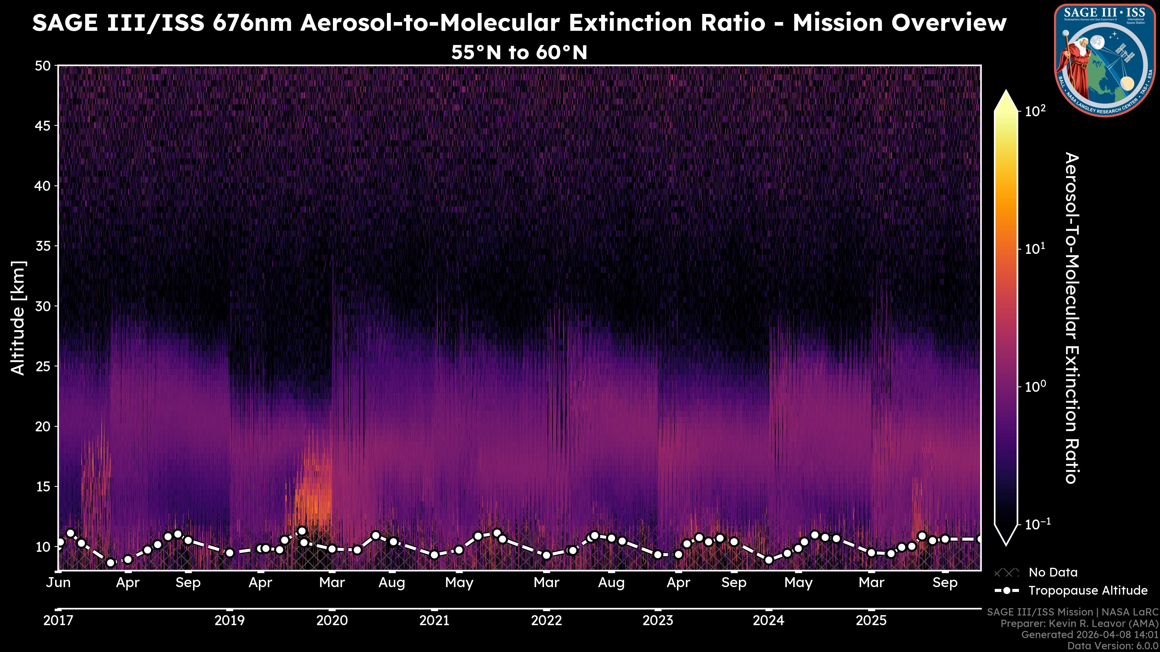The image size is (1160, 652).
Task: Click the colorbar lower extend arrow
Action: pyautogui.click(x=1006, y=535)
